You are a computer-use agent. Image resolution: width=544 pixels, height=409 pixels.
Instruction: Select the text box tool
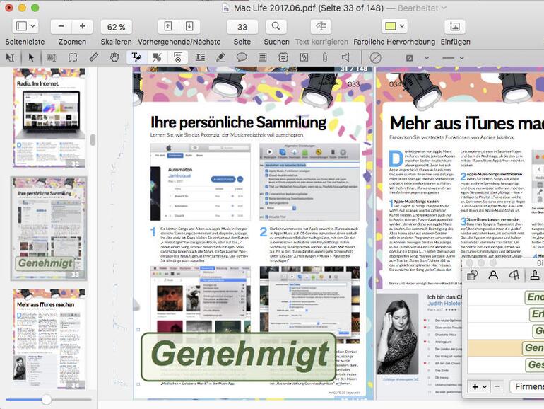coord(200,57)
